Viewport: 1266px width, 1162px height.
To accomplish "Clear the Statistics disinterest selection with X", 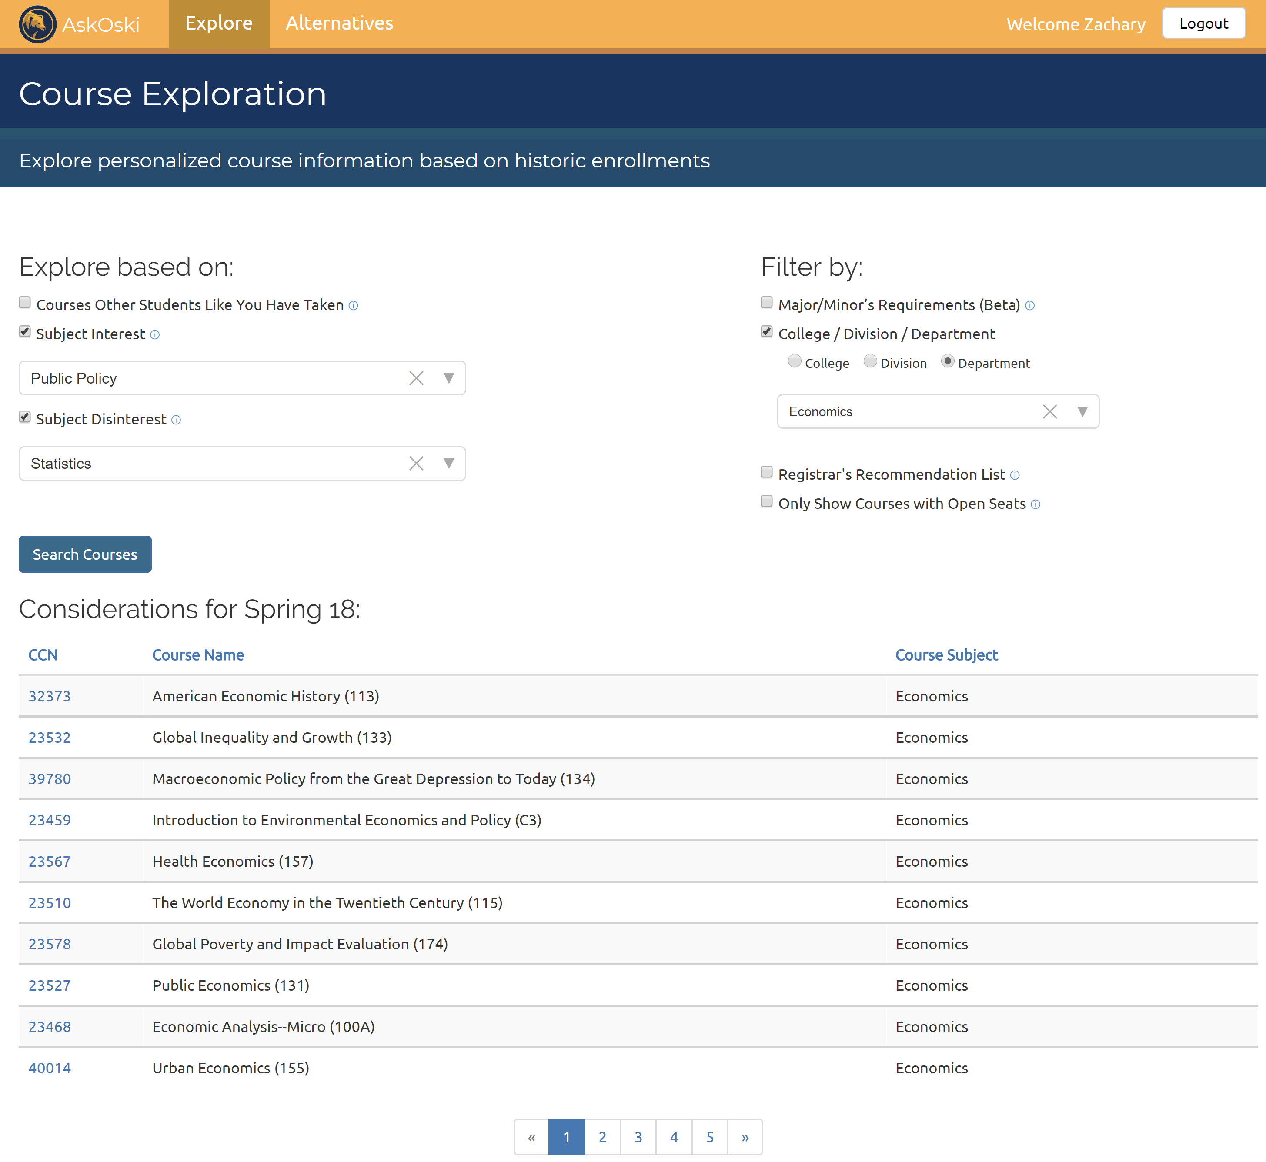I will pos(416,464).
